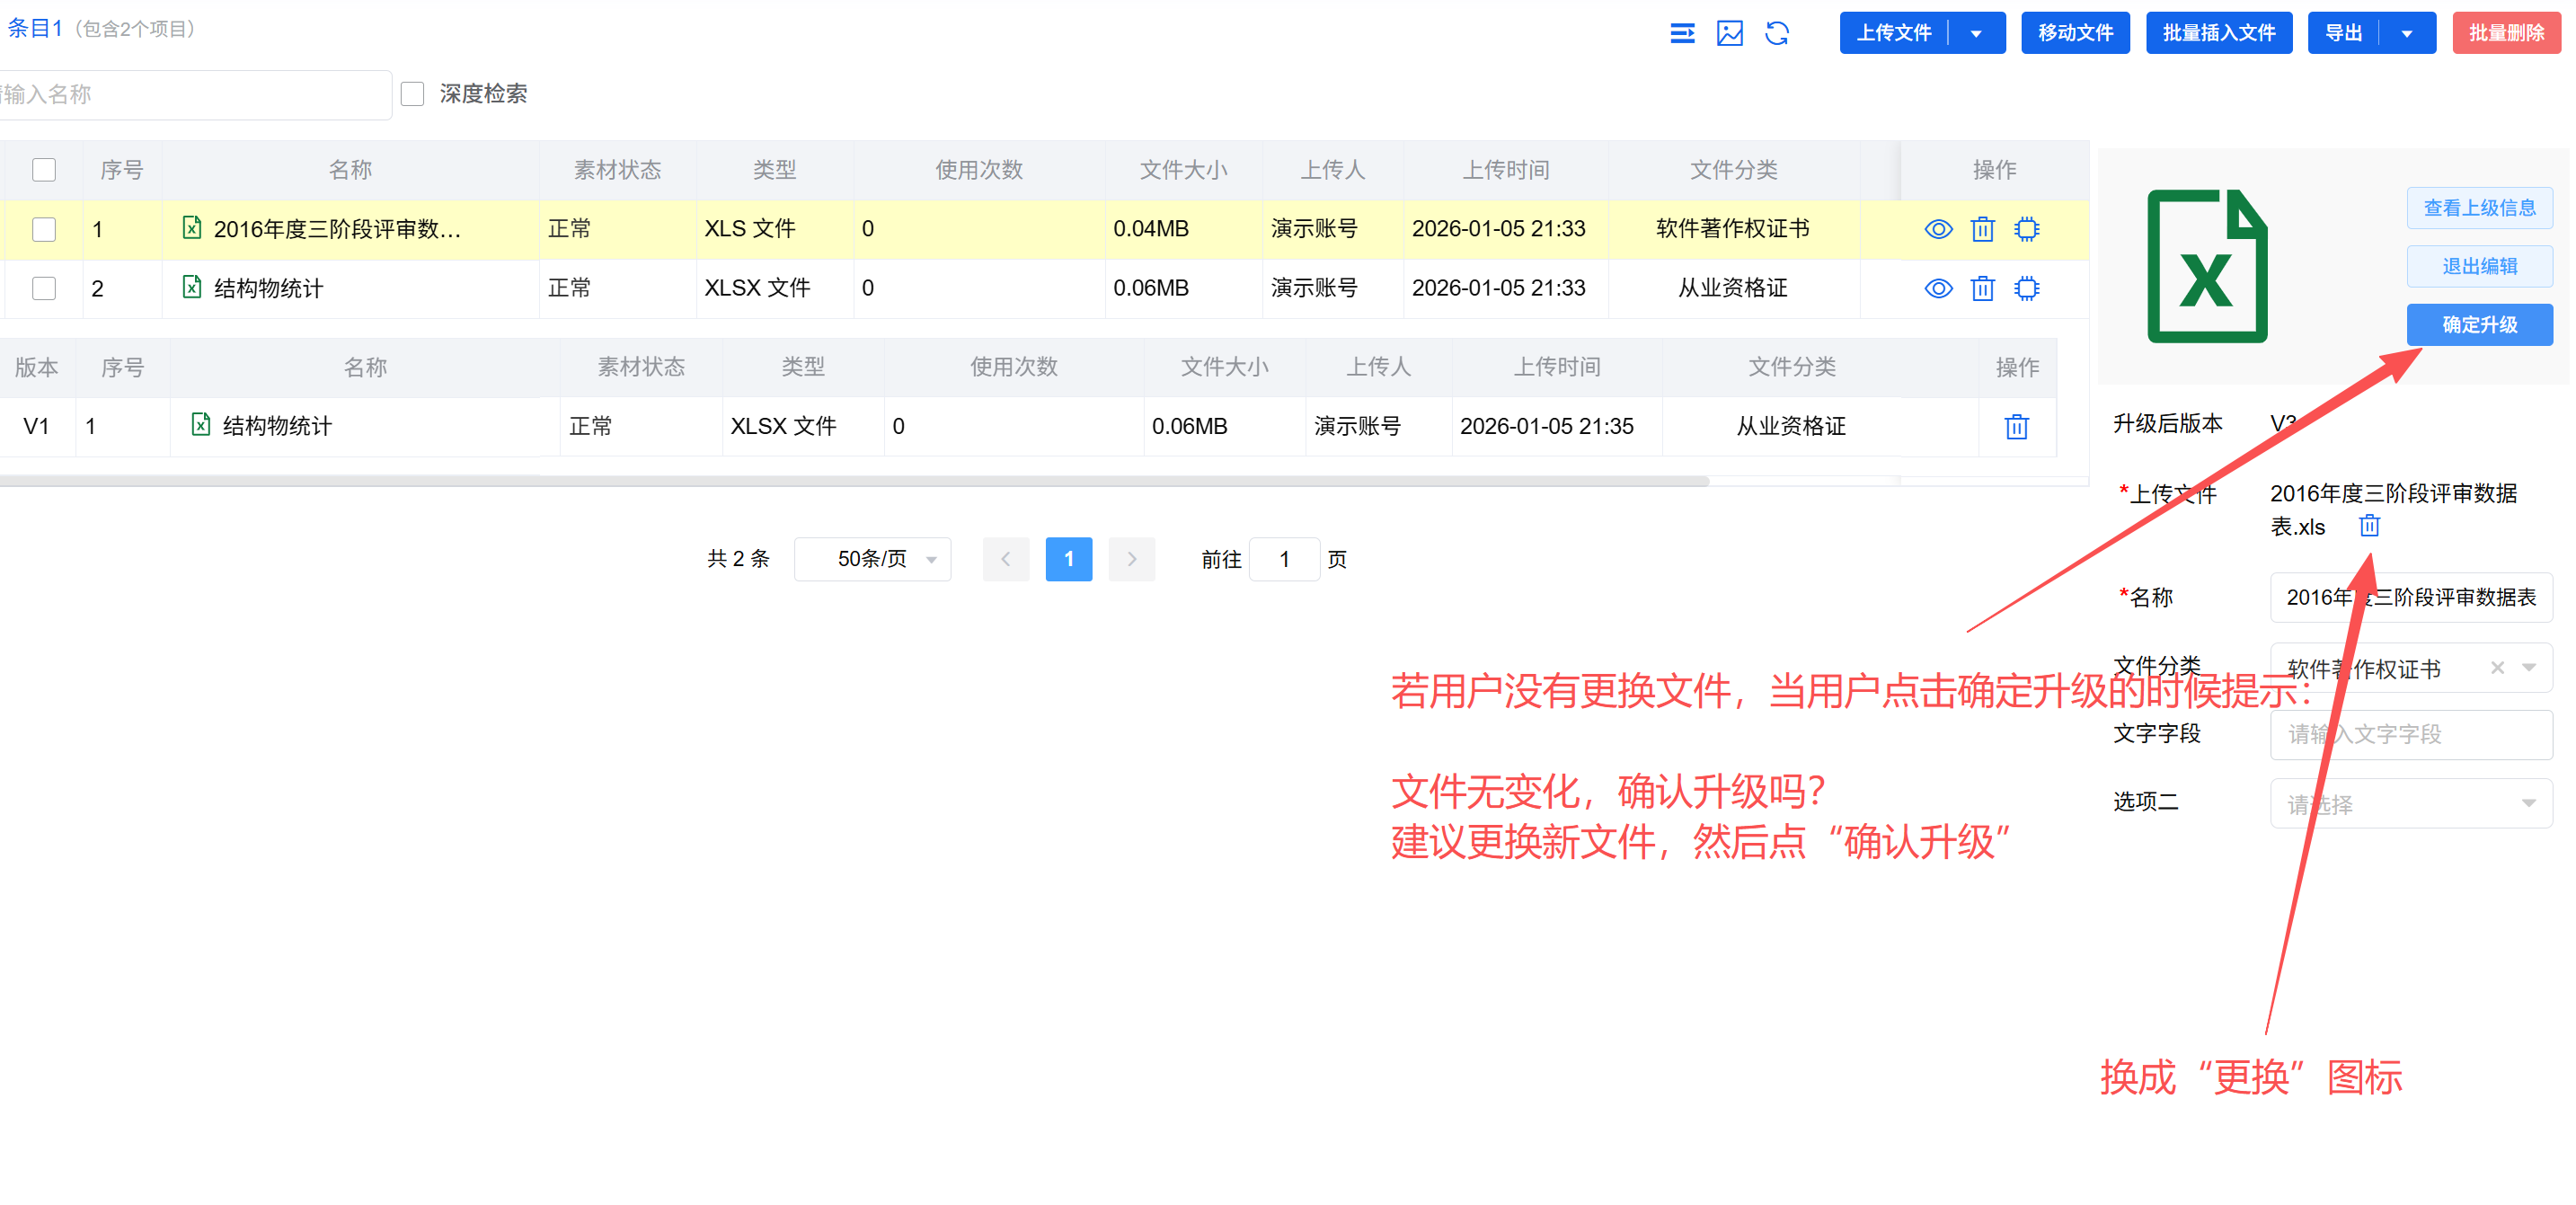
Task: Delete V1 version with trash icon
Action: tap(2016, 427)
